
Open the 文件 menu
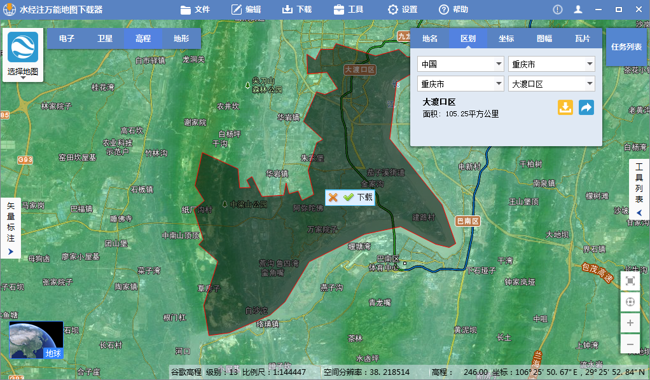[196, 10]
